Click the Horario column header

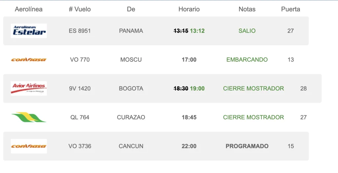point(189,9)
